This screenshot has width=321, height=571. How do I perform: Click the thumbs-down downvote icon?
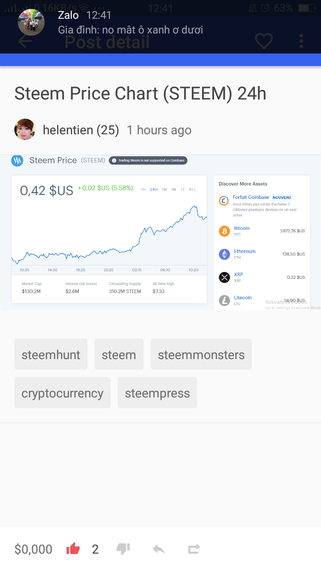pos(123,549)
